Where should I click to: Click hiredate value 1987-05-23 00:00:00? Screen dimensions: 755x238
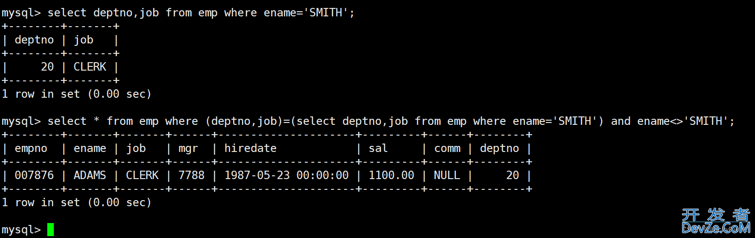coord(286,175)
